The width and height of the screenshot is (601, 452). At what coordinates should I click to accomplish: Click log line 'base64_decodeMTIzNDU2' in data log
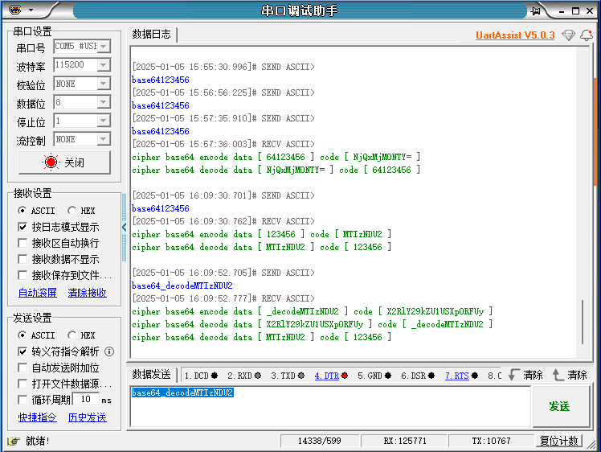[x=182, y=286]
